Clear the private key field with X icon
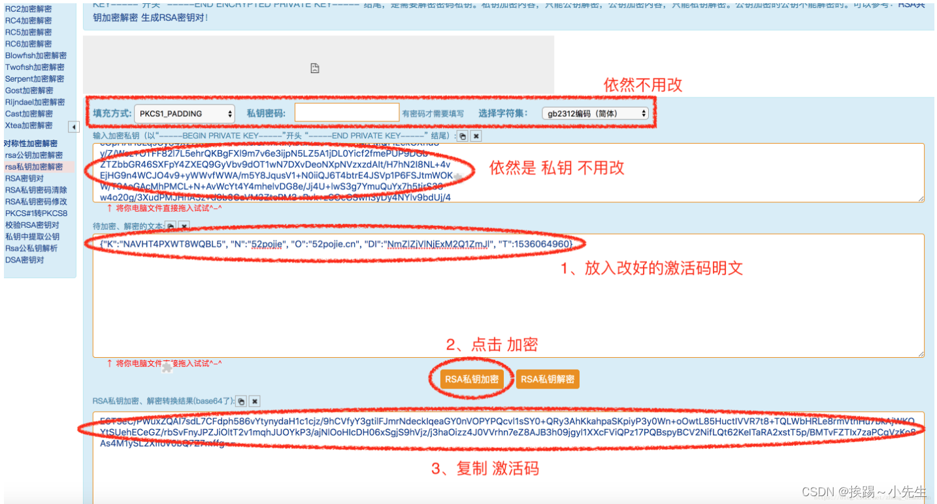Screen dimensions: 937x504 [476, 136]
